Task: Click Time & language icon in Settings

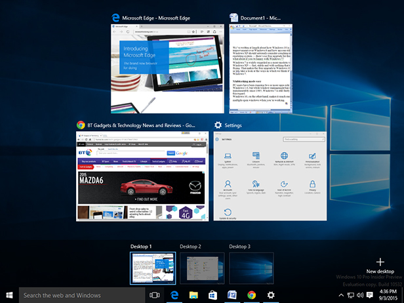Action: [x=256, y=184]
